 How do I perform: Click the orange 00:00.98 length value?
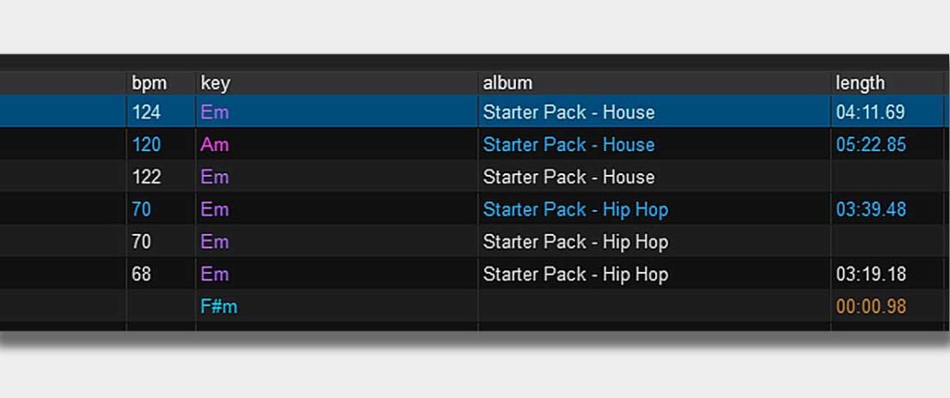(871, 306)
